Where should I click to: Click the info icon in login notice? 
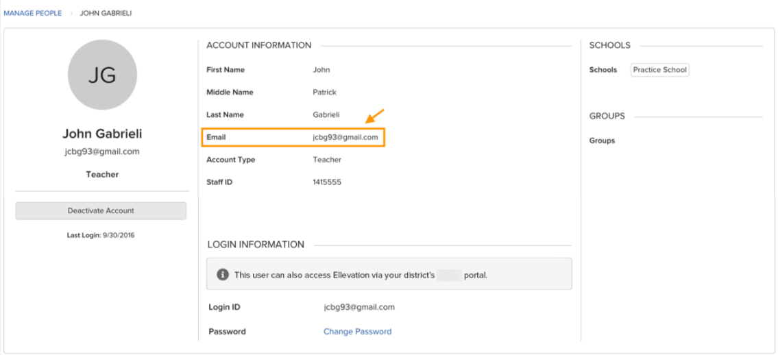[223, 274]
